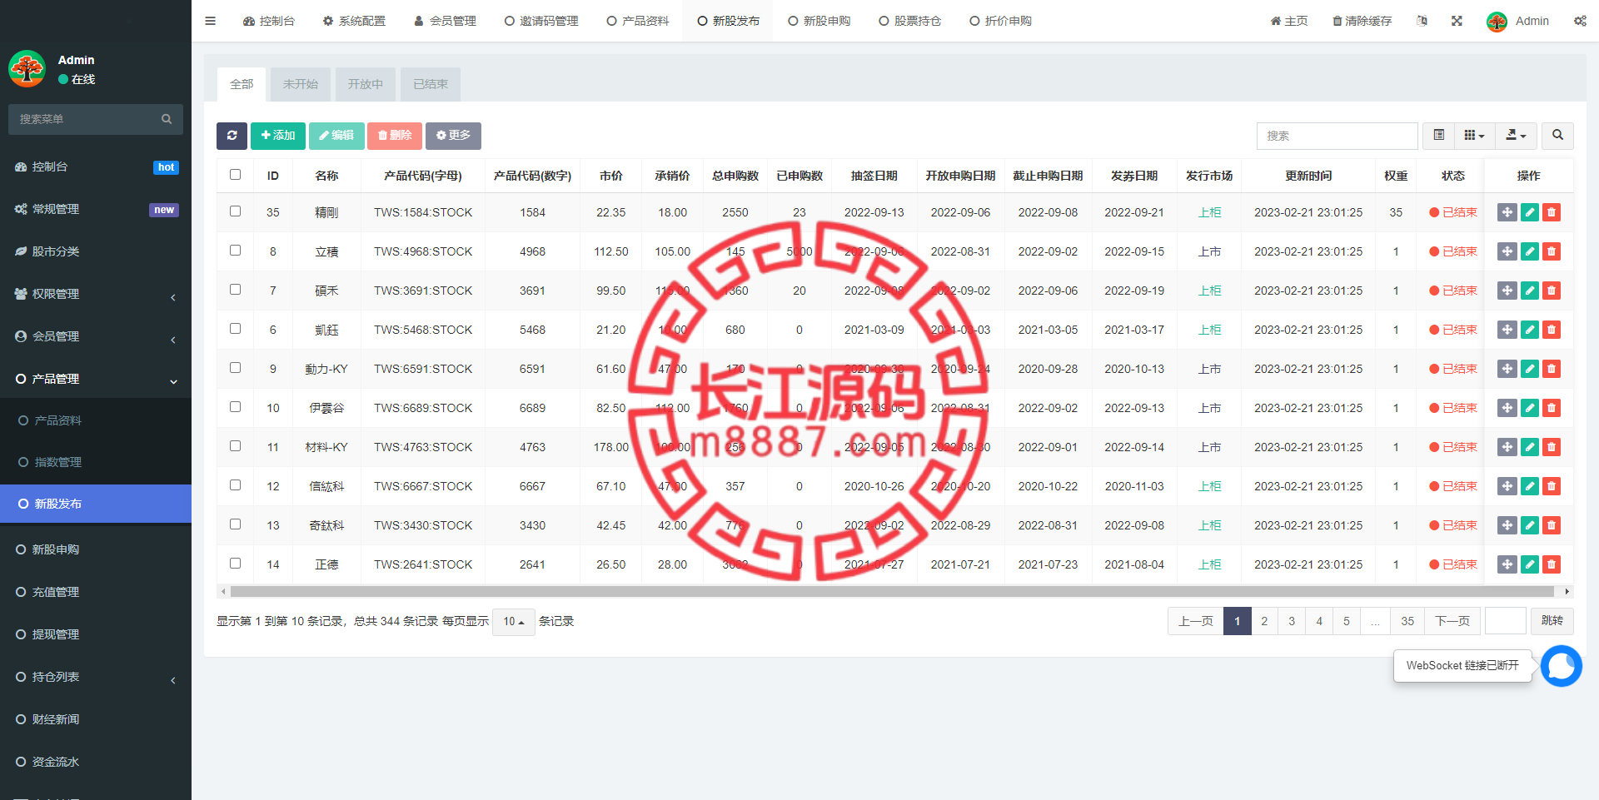Open the export data dropdown

pos(1516,136)
